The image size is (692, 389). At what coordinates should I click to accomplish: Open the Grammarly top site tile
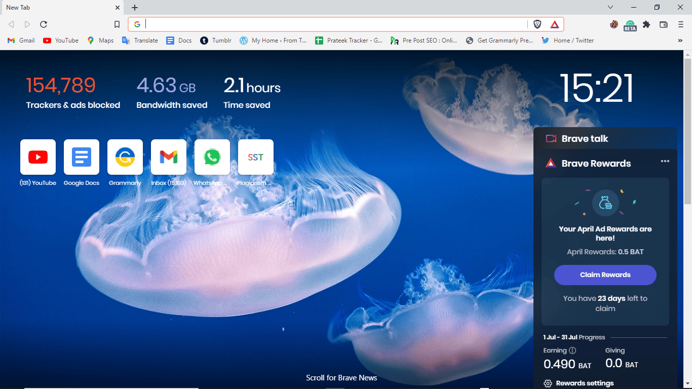125,157
